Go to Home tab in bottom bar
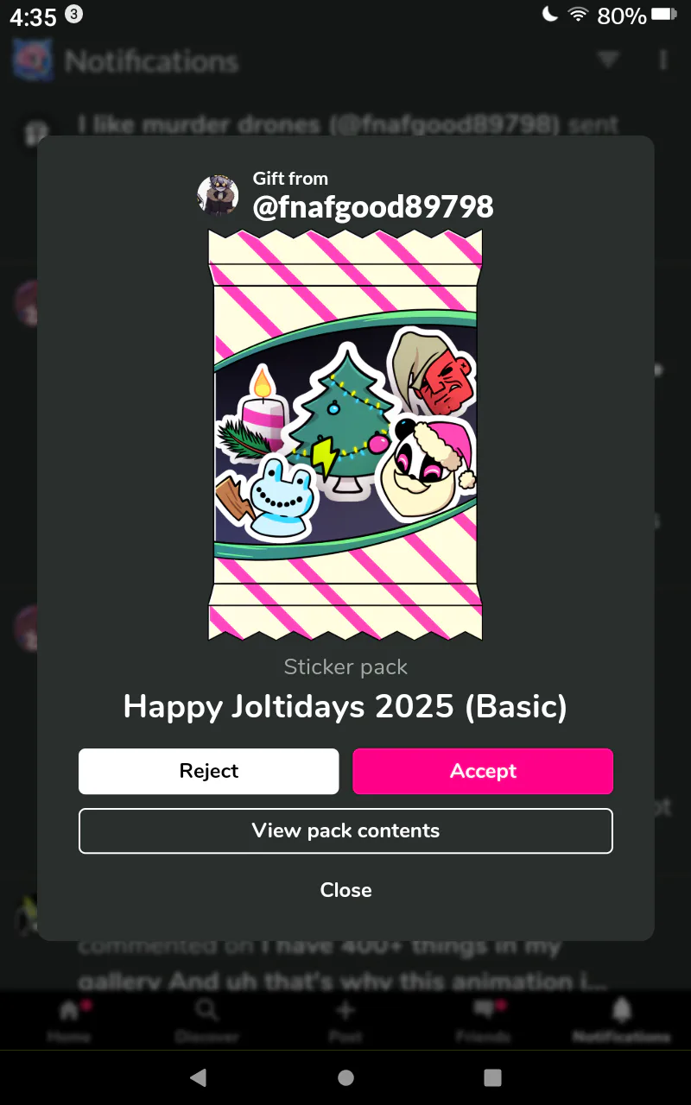 [x=69, y=1019]
